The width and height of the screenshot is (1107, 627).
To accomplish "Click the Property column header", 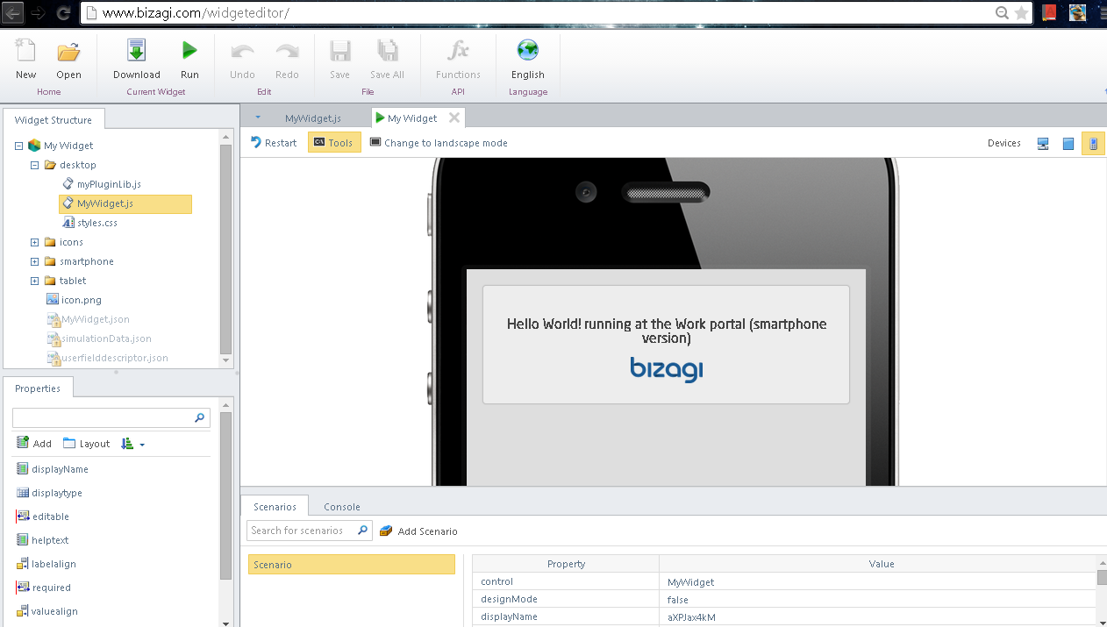I will coord(566,564).
